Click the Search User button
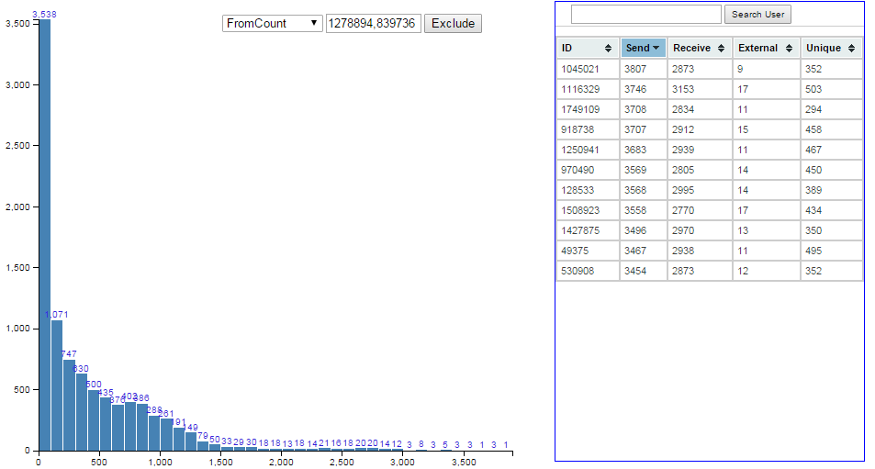 click(x=757, y=15)
